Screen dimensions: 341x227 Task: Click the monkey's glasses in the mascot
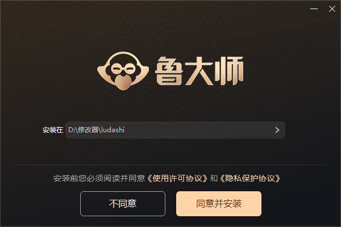click(x=123, y=69)
